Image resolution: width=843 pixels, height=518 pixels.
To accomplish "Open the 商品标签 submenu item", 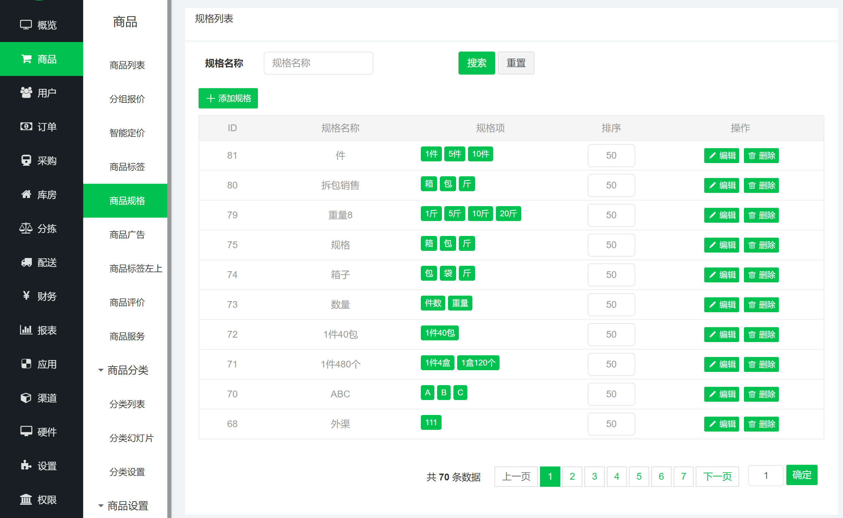I will (127, 167).
